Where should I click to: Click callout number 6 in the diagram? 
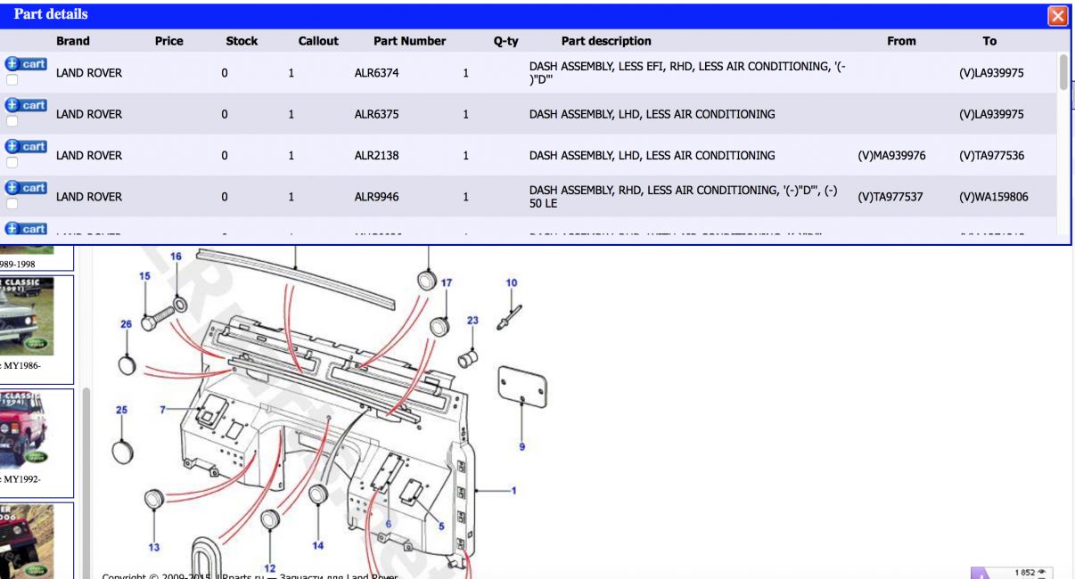388,524
